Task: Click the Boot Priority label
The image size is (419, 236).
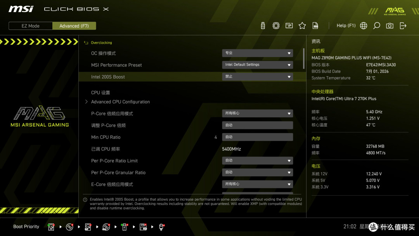Action: [26, 227]
